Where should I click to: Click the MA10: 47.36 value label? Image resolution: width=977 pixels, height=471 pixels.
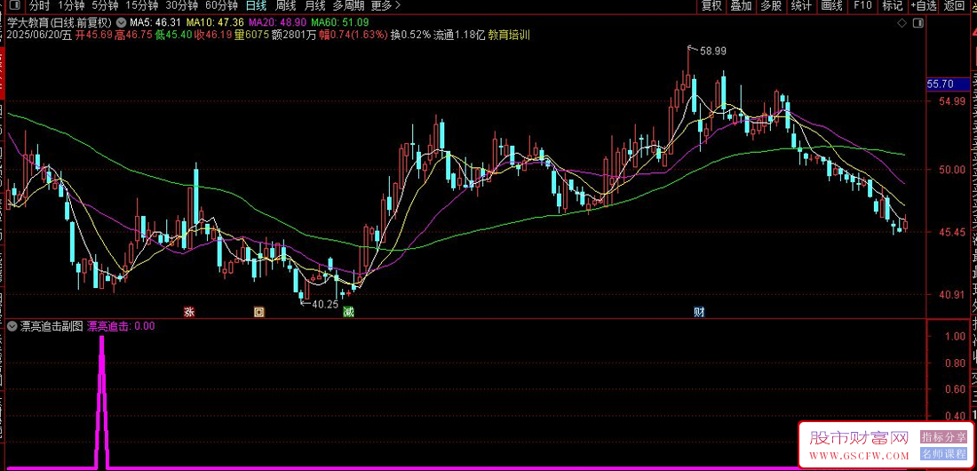point(216,23)
